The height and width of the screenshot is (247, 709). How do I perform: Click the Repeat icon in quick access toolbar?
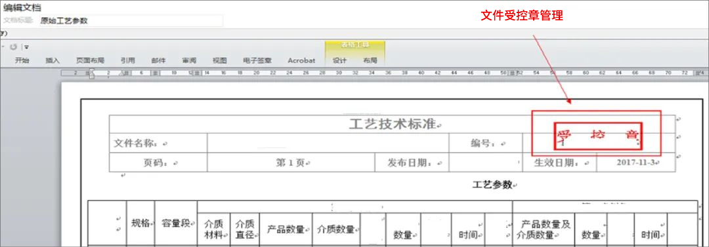click(14, 47)
